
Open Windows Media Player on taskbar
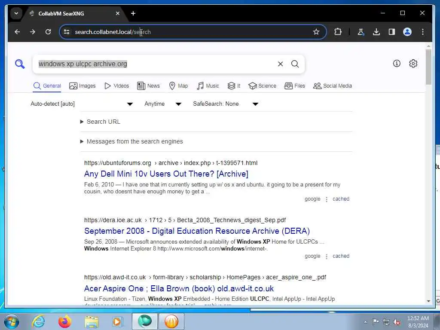pyautogui.click(x=117, y=321)
